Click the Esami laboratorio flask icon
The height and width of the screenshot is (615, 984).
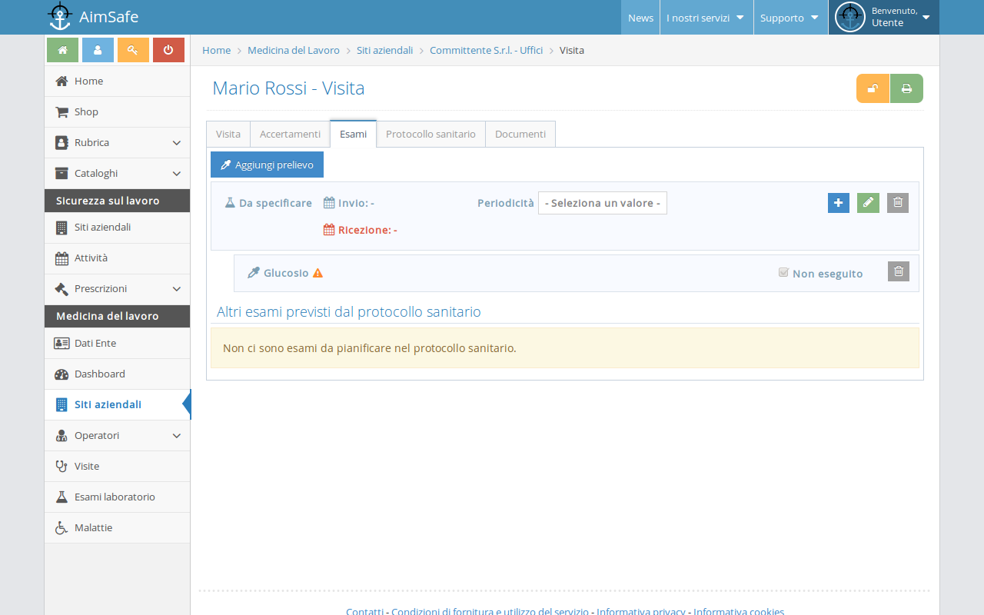pyautogui.click(x=62, y=497)
